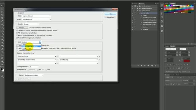Click the black swatch in Farbfelder panel
196x110 pixels.
coord(179,7)
